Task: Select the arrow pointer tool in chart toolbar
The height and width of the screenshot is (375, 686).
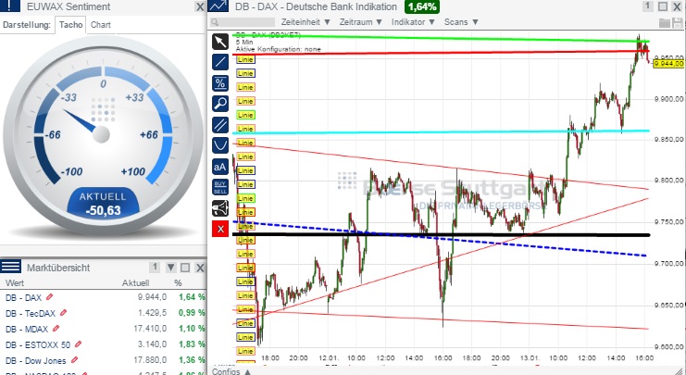Action: [x=220, y=42]
